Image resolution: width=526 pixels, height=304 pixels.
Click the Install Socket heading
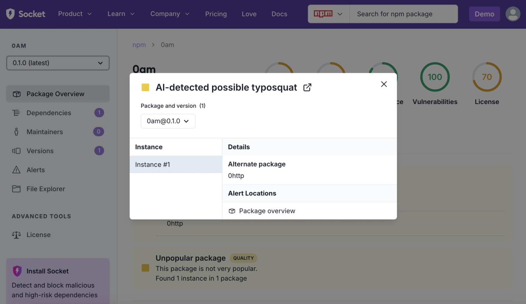click(48, 271)
